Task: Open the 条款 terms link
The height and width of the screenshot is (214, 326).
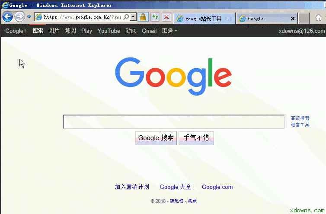Action: [192, 201]
